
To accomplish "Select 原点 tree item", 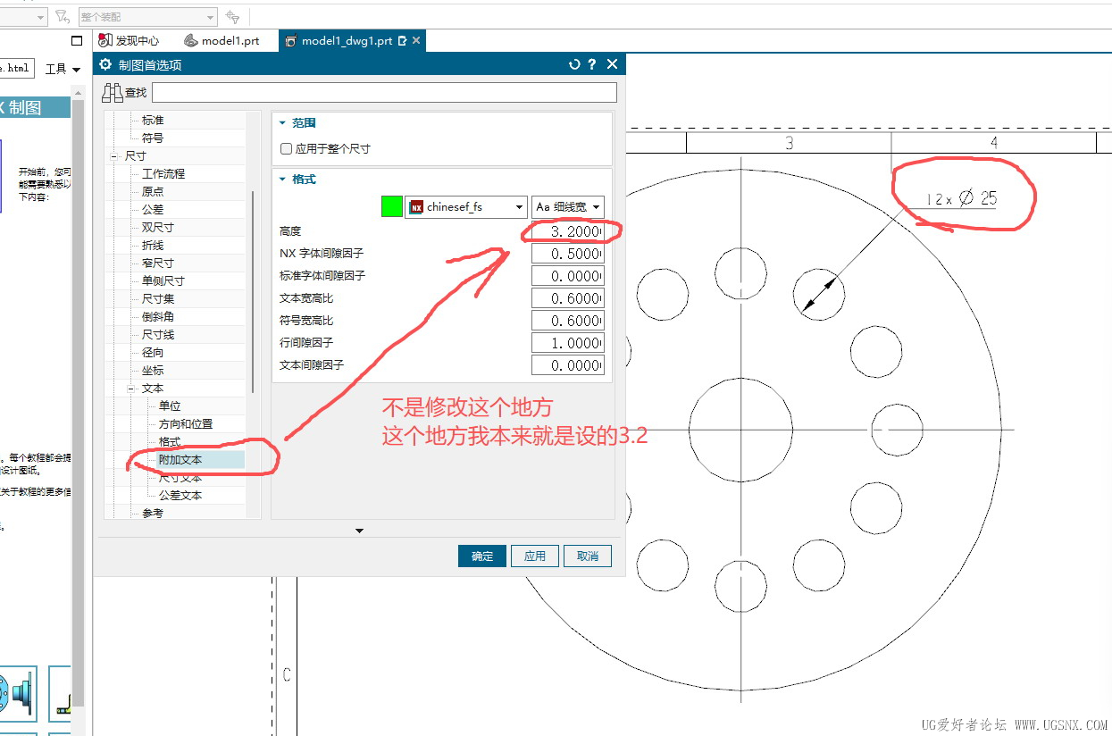I will [153, 192].
